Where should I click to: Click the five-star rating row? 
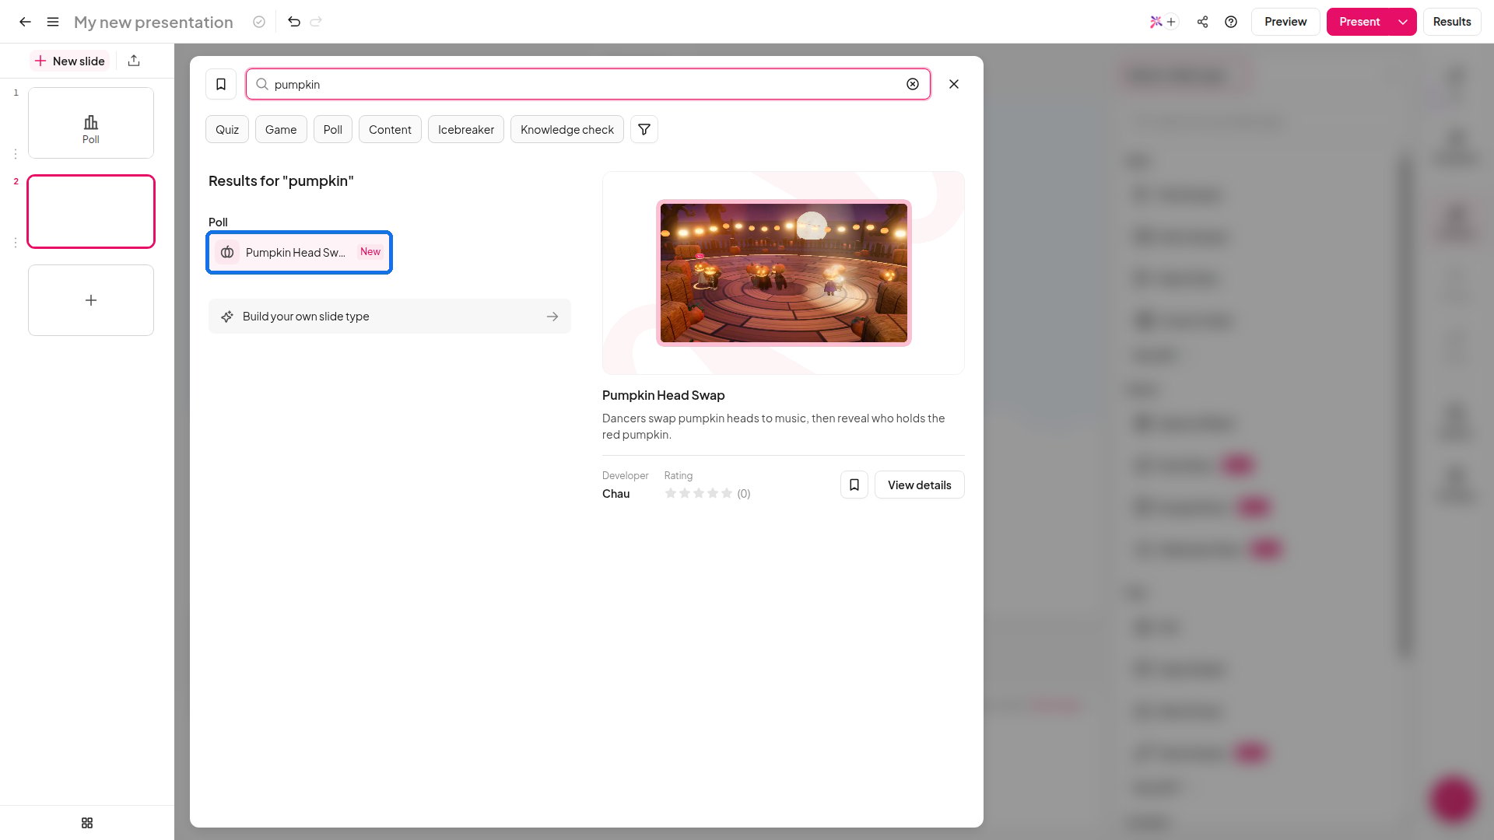click(699, 493)
